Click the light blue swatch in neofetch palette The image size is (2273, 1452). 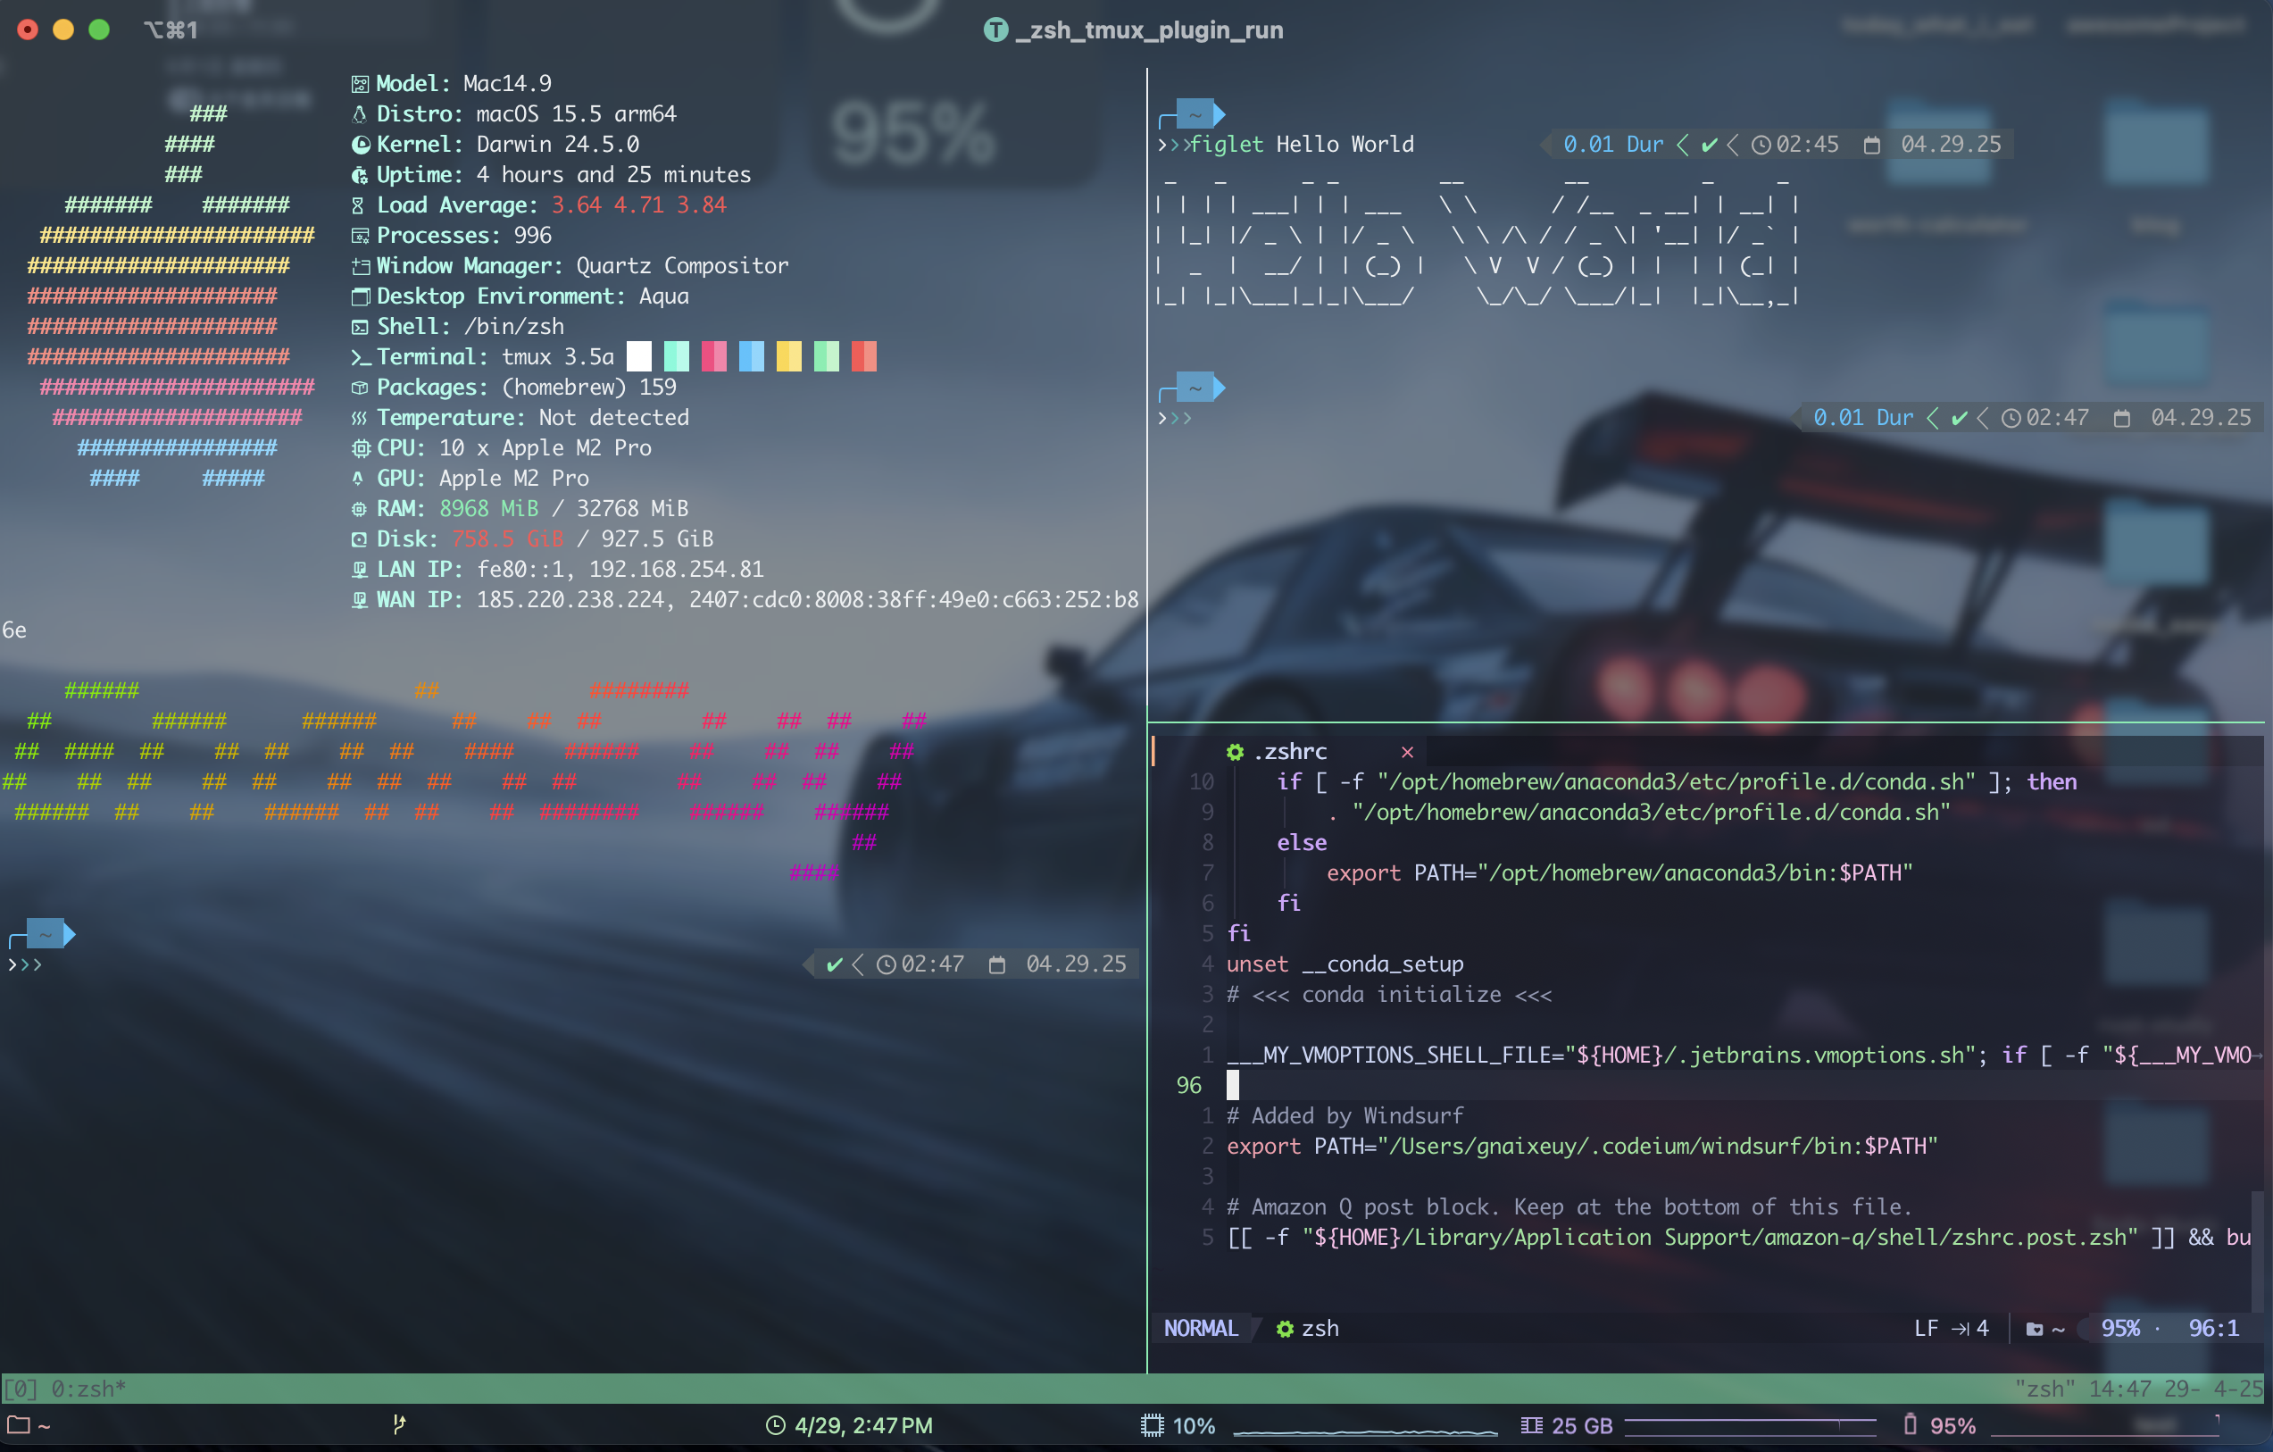(x=752, y=357)
